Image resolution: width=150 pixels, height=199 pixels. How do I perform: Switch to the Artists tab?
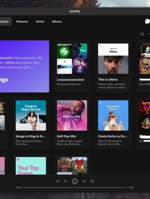[x=40, y=22]
